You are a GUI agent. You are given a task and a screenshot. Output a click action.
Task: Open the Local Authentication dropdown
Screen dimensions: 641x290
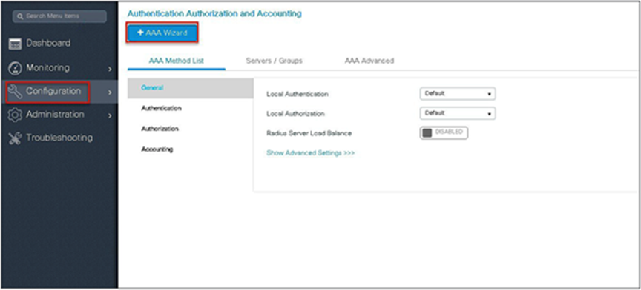(458, 93)
